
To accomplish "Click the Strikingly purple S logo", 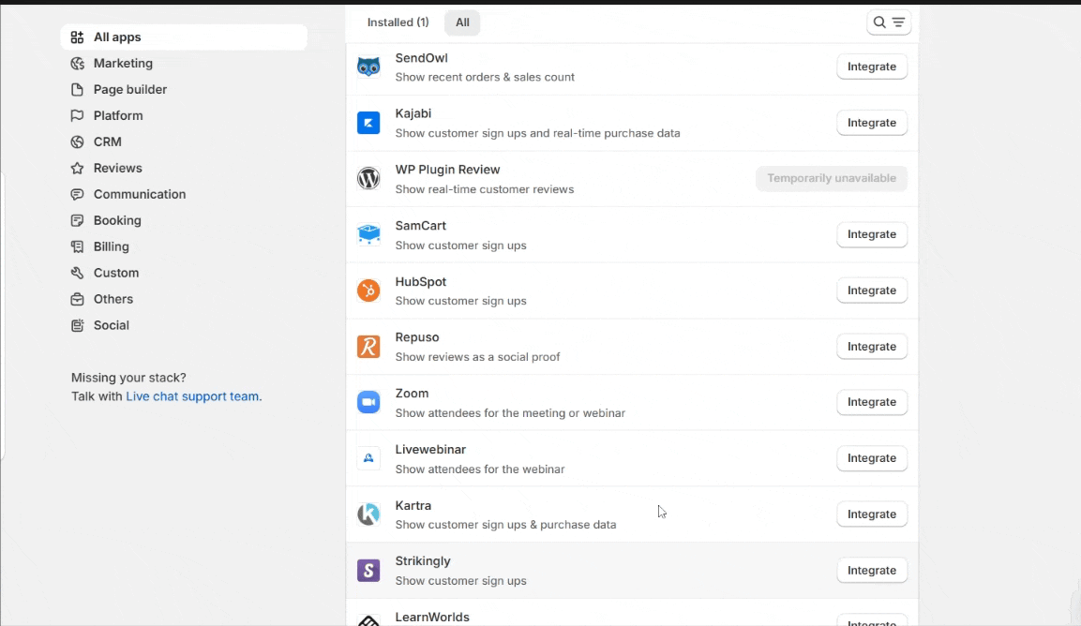I will tap(368, 570).
